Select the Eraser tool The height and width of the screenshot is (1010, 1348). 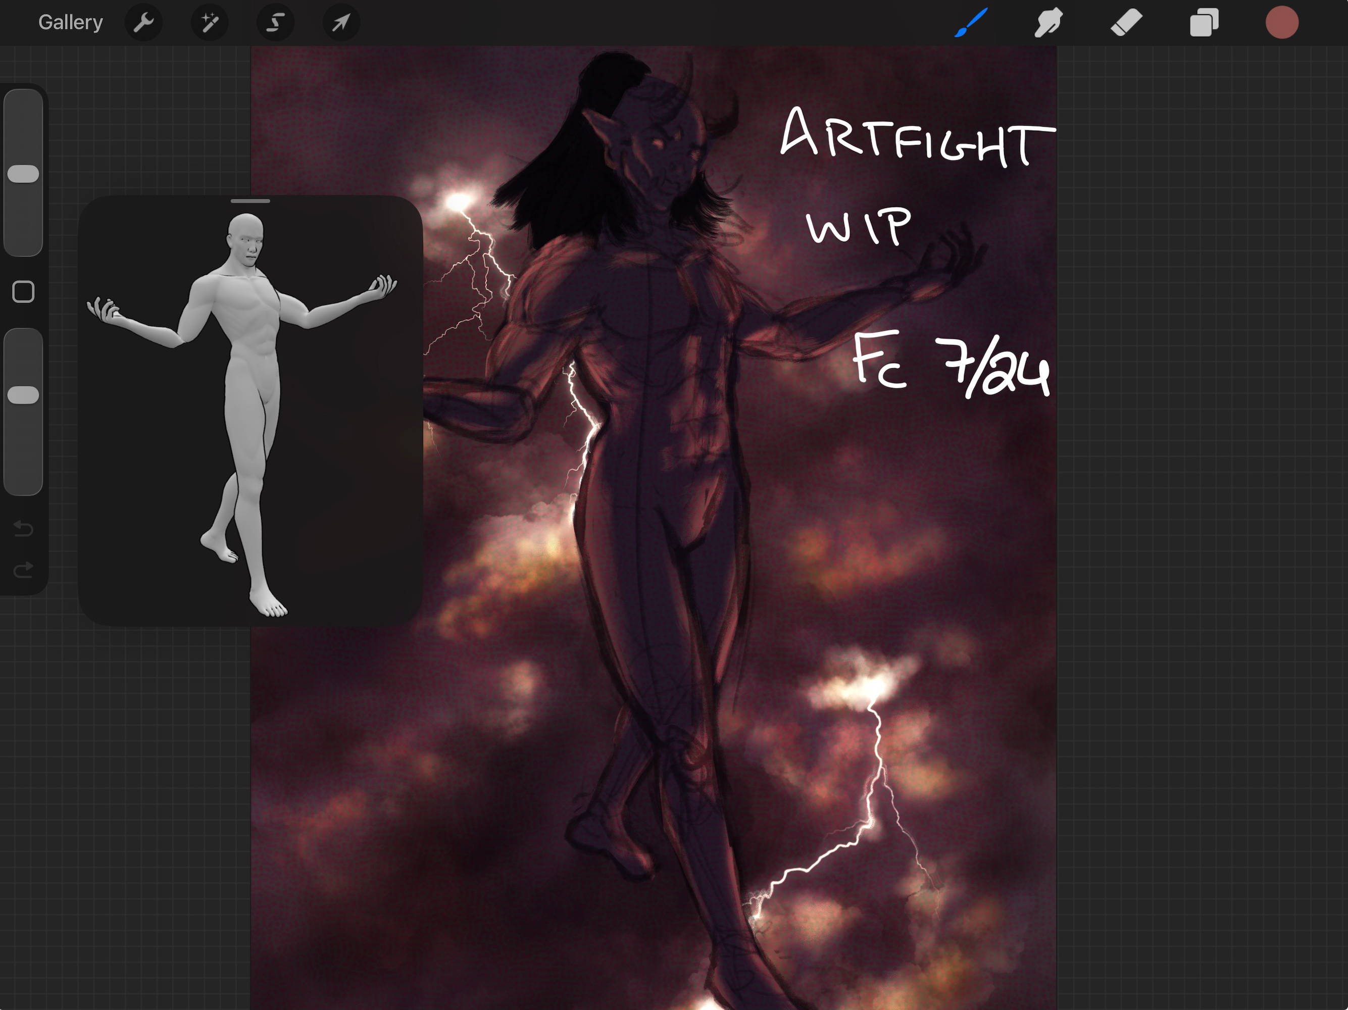point(1126,23)
